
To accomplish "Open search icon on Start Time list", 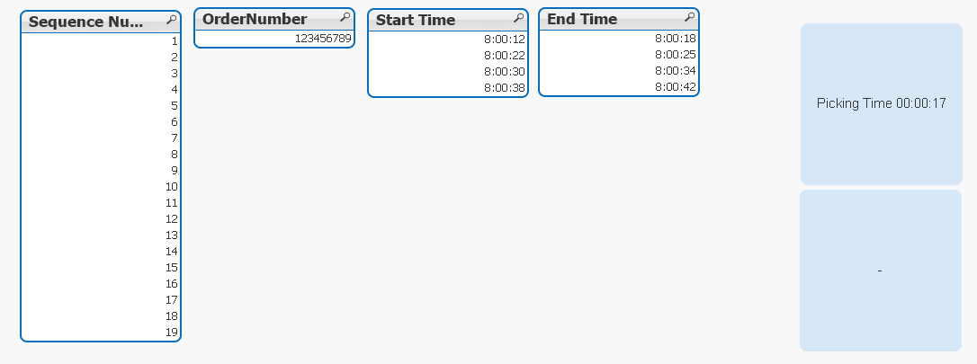I will (518, 17).
